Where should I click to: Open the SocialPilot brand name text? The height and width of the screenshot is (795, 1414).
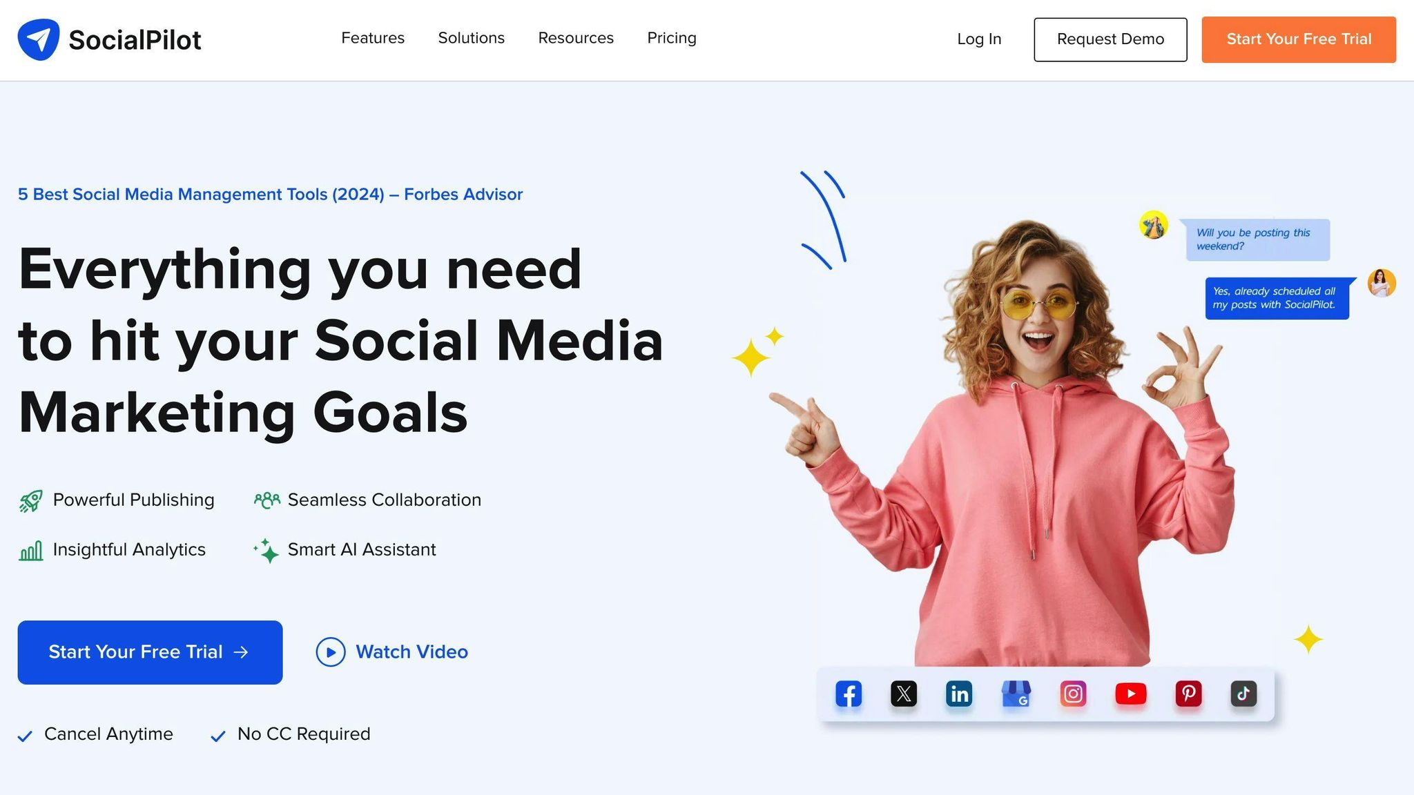coord(135,40)
